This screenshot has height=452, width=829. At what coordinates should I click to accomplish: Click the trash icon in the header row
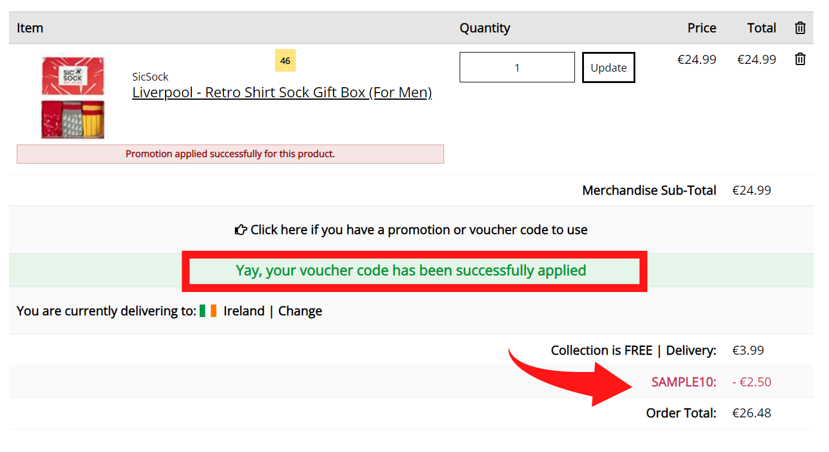[x=800, y=28]
